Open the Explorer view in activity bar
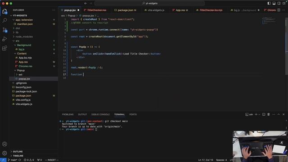Viewport: 288px width, 162px height. pyautogui.click(x=4, y=12)
